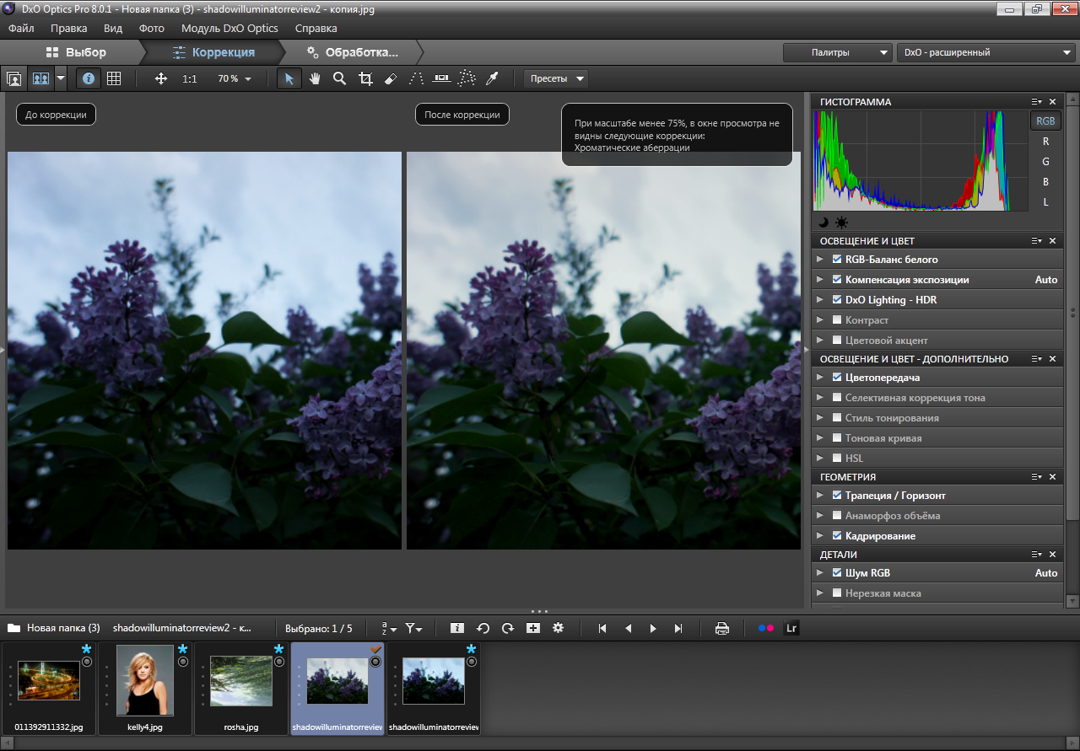Select the horizon level tool

441,78
